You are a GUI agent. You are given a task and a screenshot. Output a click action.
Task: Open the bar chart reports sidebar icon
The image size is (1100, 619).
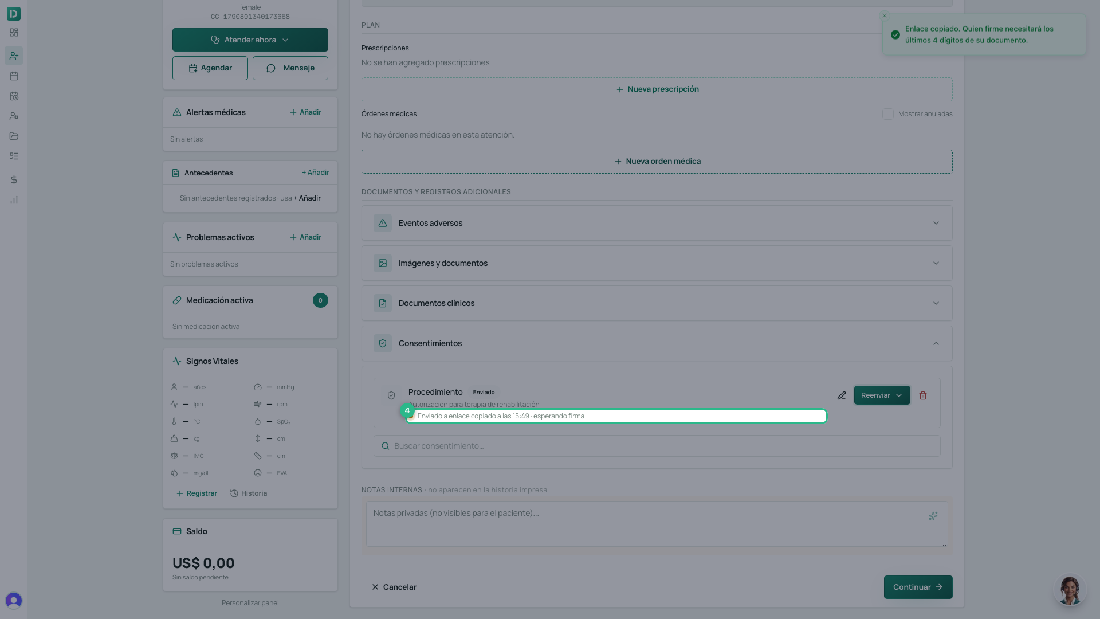click(x=14, y=200)
